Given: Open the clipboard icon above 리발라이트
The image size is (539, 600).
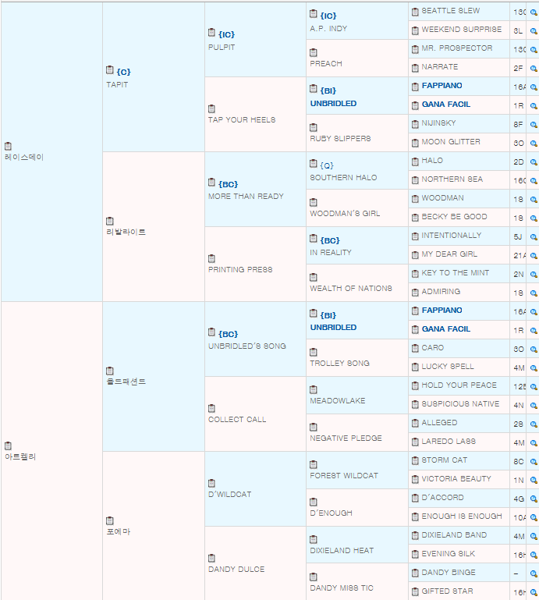Looking at the screenshot, I should pyautogui.click(x=110, y=221).
